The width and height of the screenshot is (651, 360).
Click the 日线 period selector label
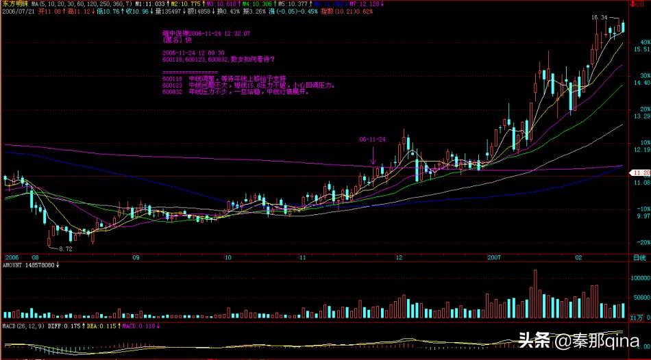(639, 257)
